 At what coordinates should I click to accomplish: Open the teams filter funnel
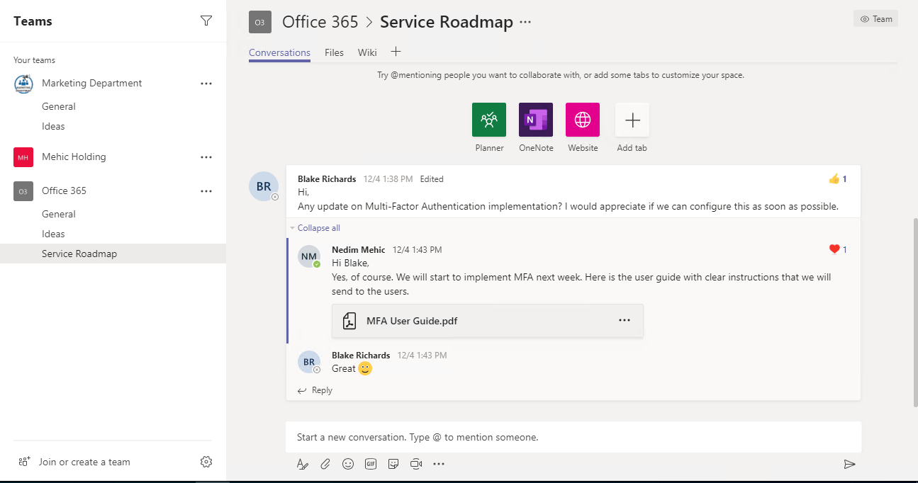coord(206,21)
